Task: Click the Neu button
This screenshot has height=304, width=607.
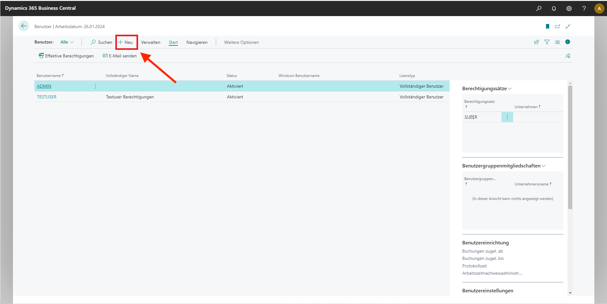Action: pos(126,42)
